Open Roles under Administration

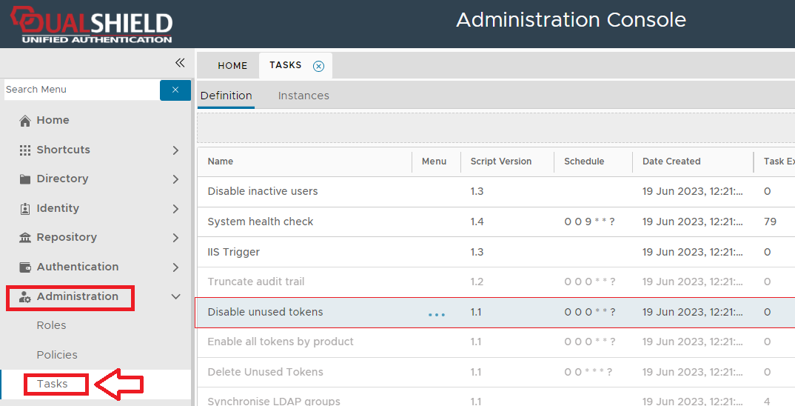[51, 325]
